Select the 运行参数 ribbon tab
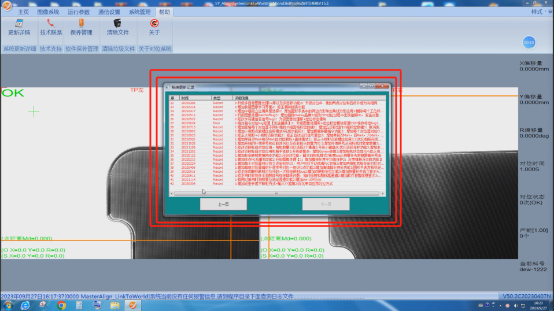Screen dimensions: 554x311 [x=79, y=12]
